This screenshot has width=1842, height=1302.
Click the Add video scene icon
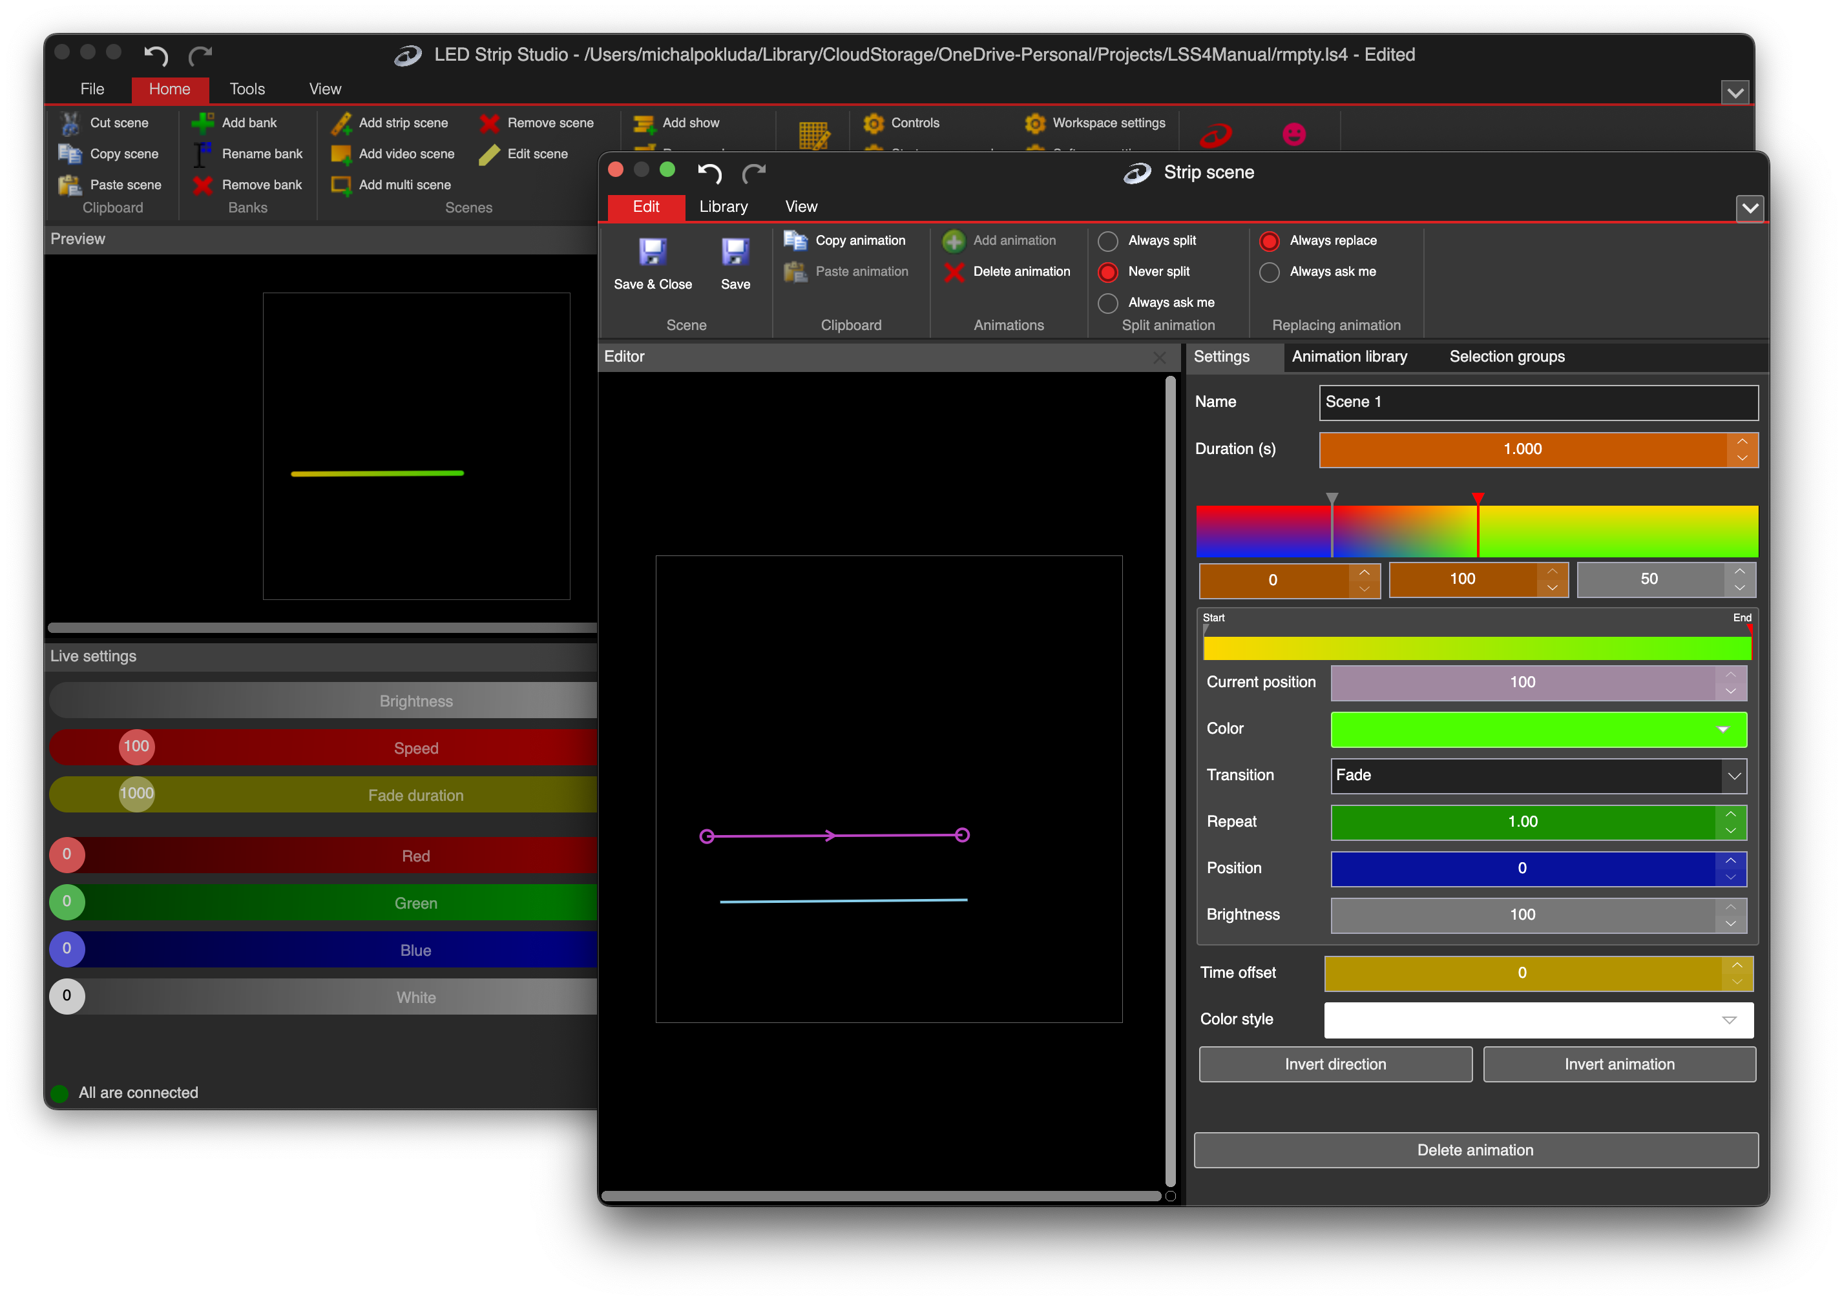[342, 154]
